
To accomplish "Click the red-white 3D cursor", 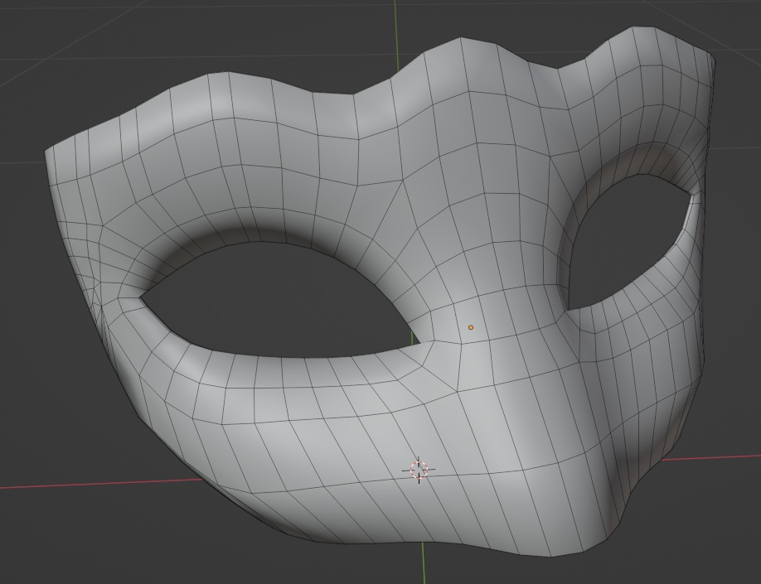I will [x=419, y=470].
